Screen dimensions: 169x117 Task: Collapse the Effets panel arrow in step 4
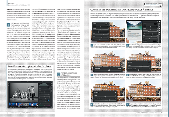[149, 62]
